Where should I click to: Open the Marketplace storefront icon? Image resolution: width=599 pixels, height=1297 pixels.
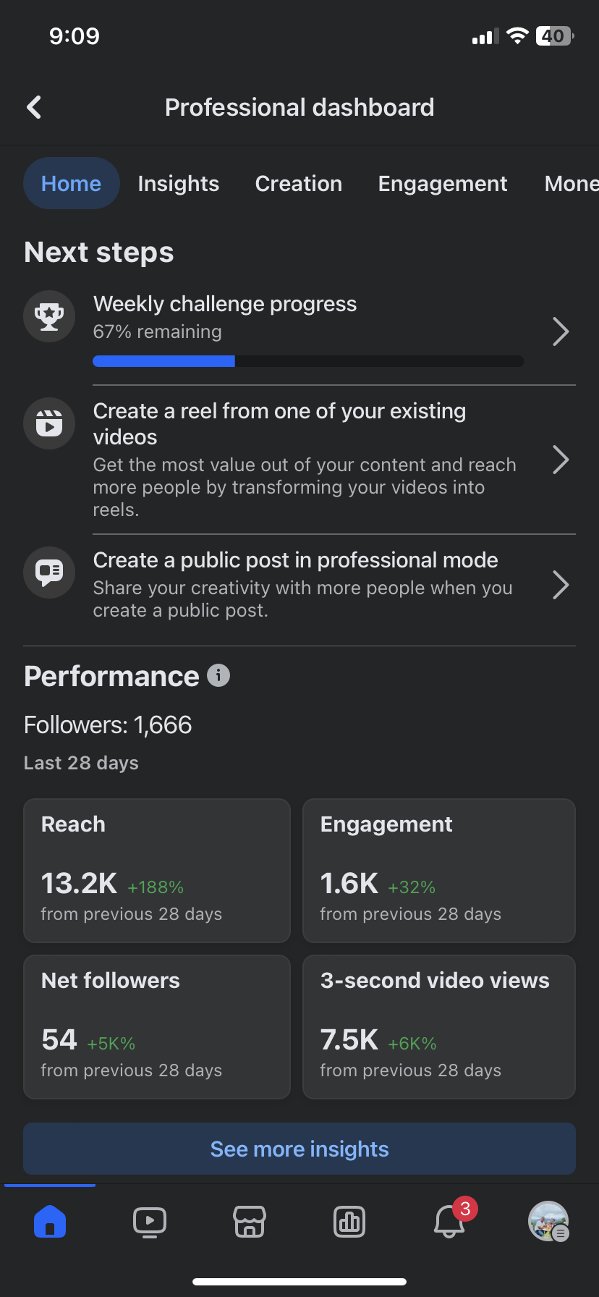[250, 1222]
